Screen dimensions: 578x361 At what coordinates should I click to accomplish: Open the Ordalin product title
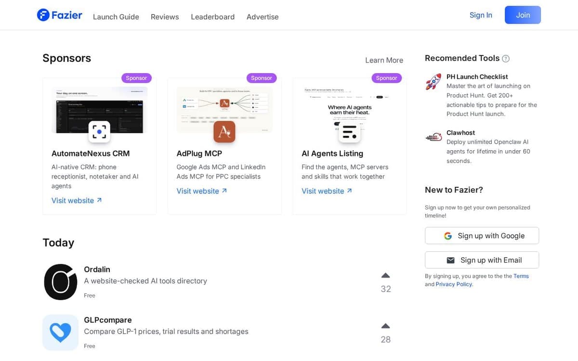(x=97, y=270)
